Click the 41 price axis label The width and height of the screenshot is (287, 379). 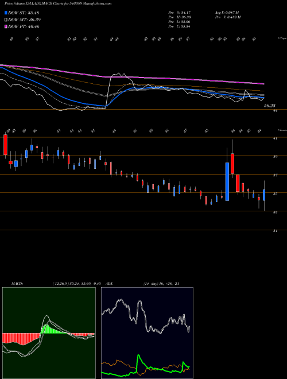click(x=275, y=138)
